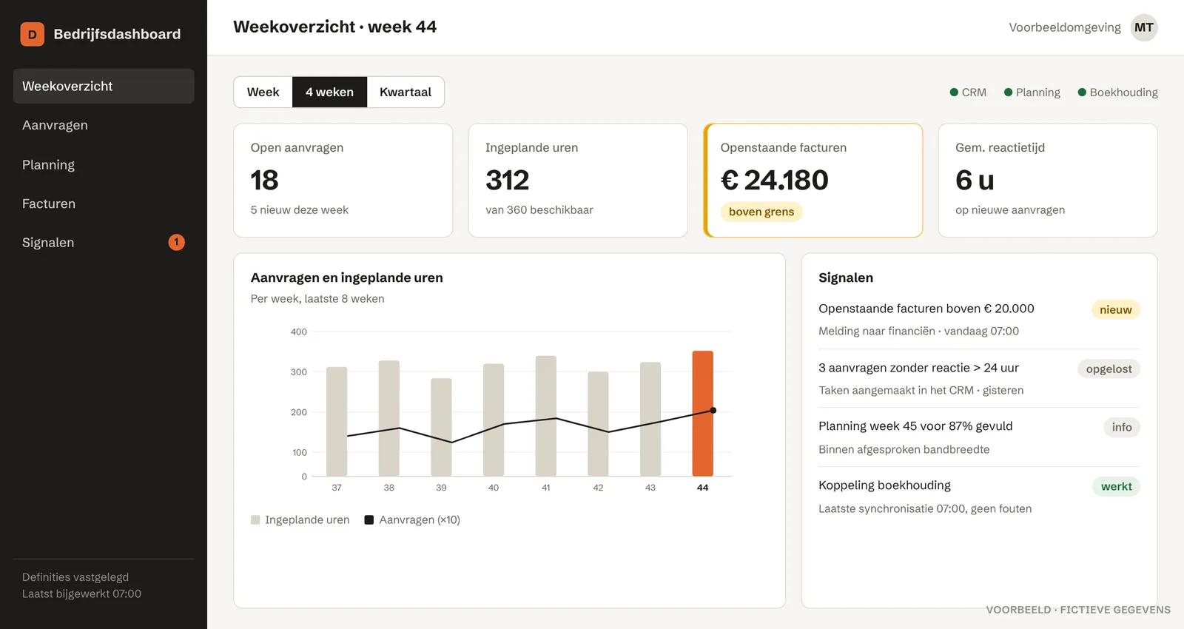The height and width of the screenshot is (629, 1184).
Task: Click the boven grens badge
Action: (761, 212)
